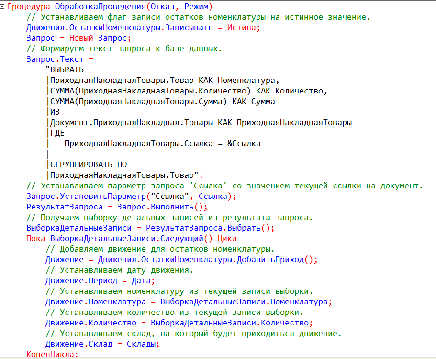Click the line СУММА(ПриходнаяНакладнаяТовары.Количество) КАК Количество
Viewport: 436px width, 359px height.
click(187, 91)
